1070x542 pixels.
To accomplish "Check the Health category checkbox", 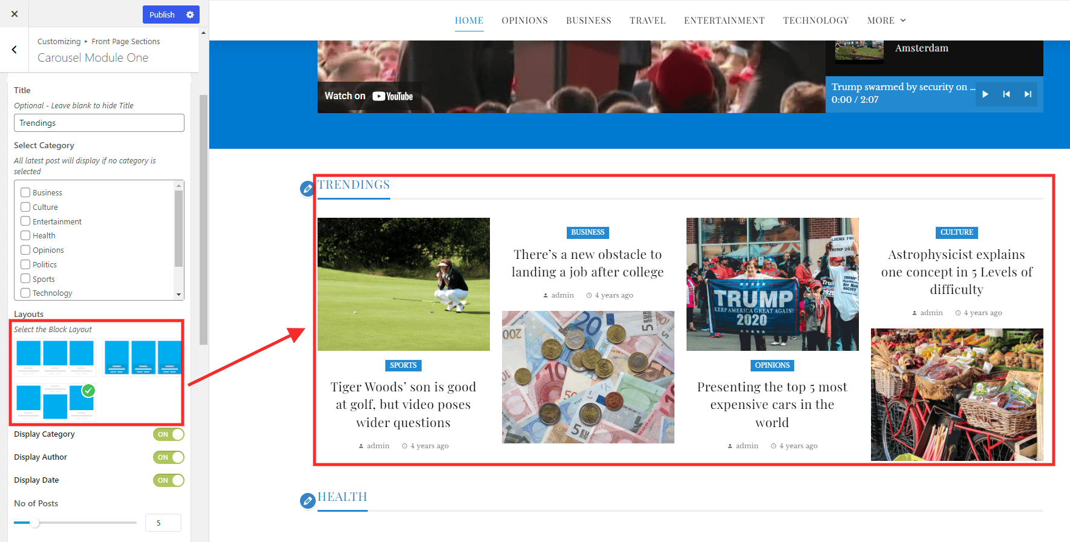I will 25,235.
